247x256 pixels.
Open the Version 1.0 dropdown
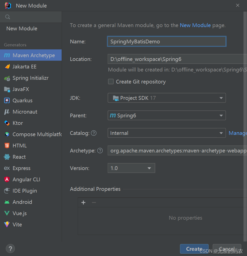pyautogui.click(x=131, y=168)
